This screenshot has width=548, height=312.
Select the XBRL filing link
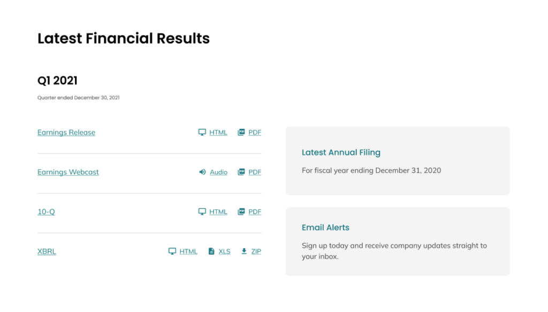click(47, 251)
